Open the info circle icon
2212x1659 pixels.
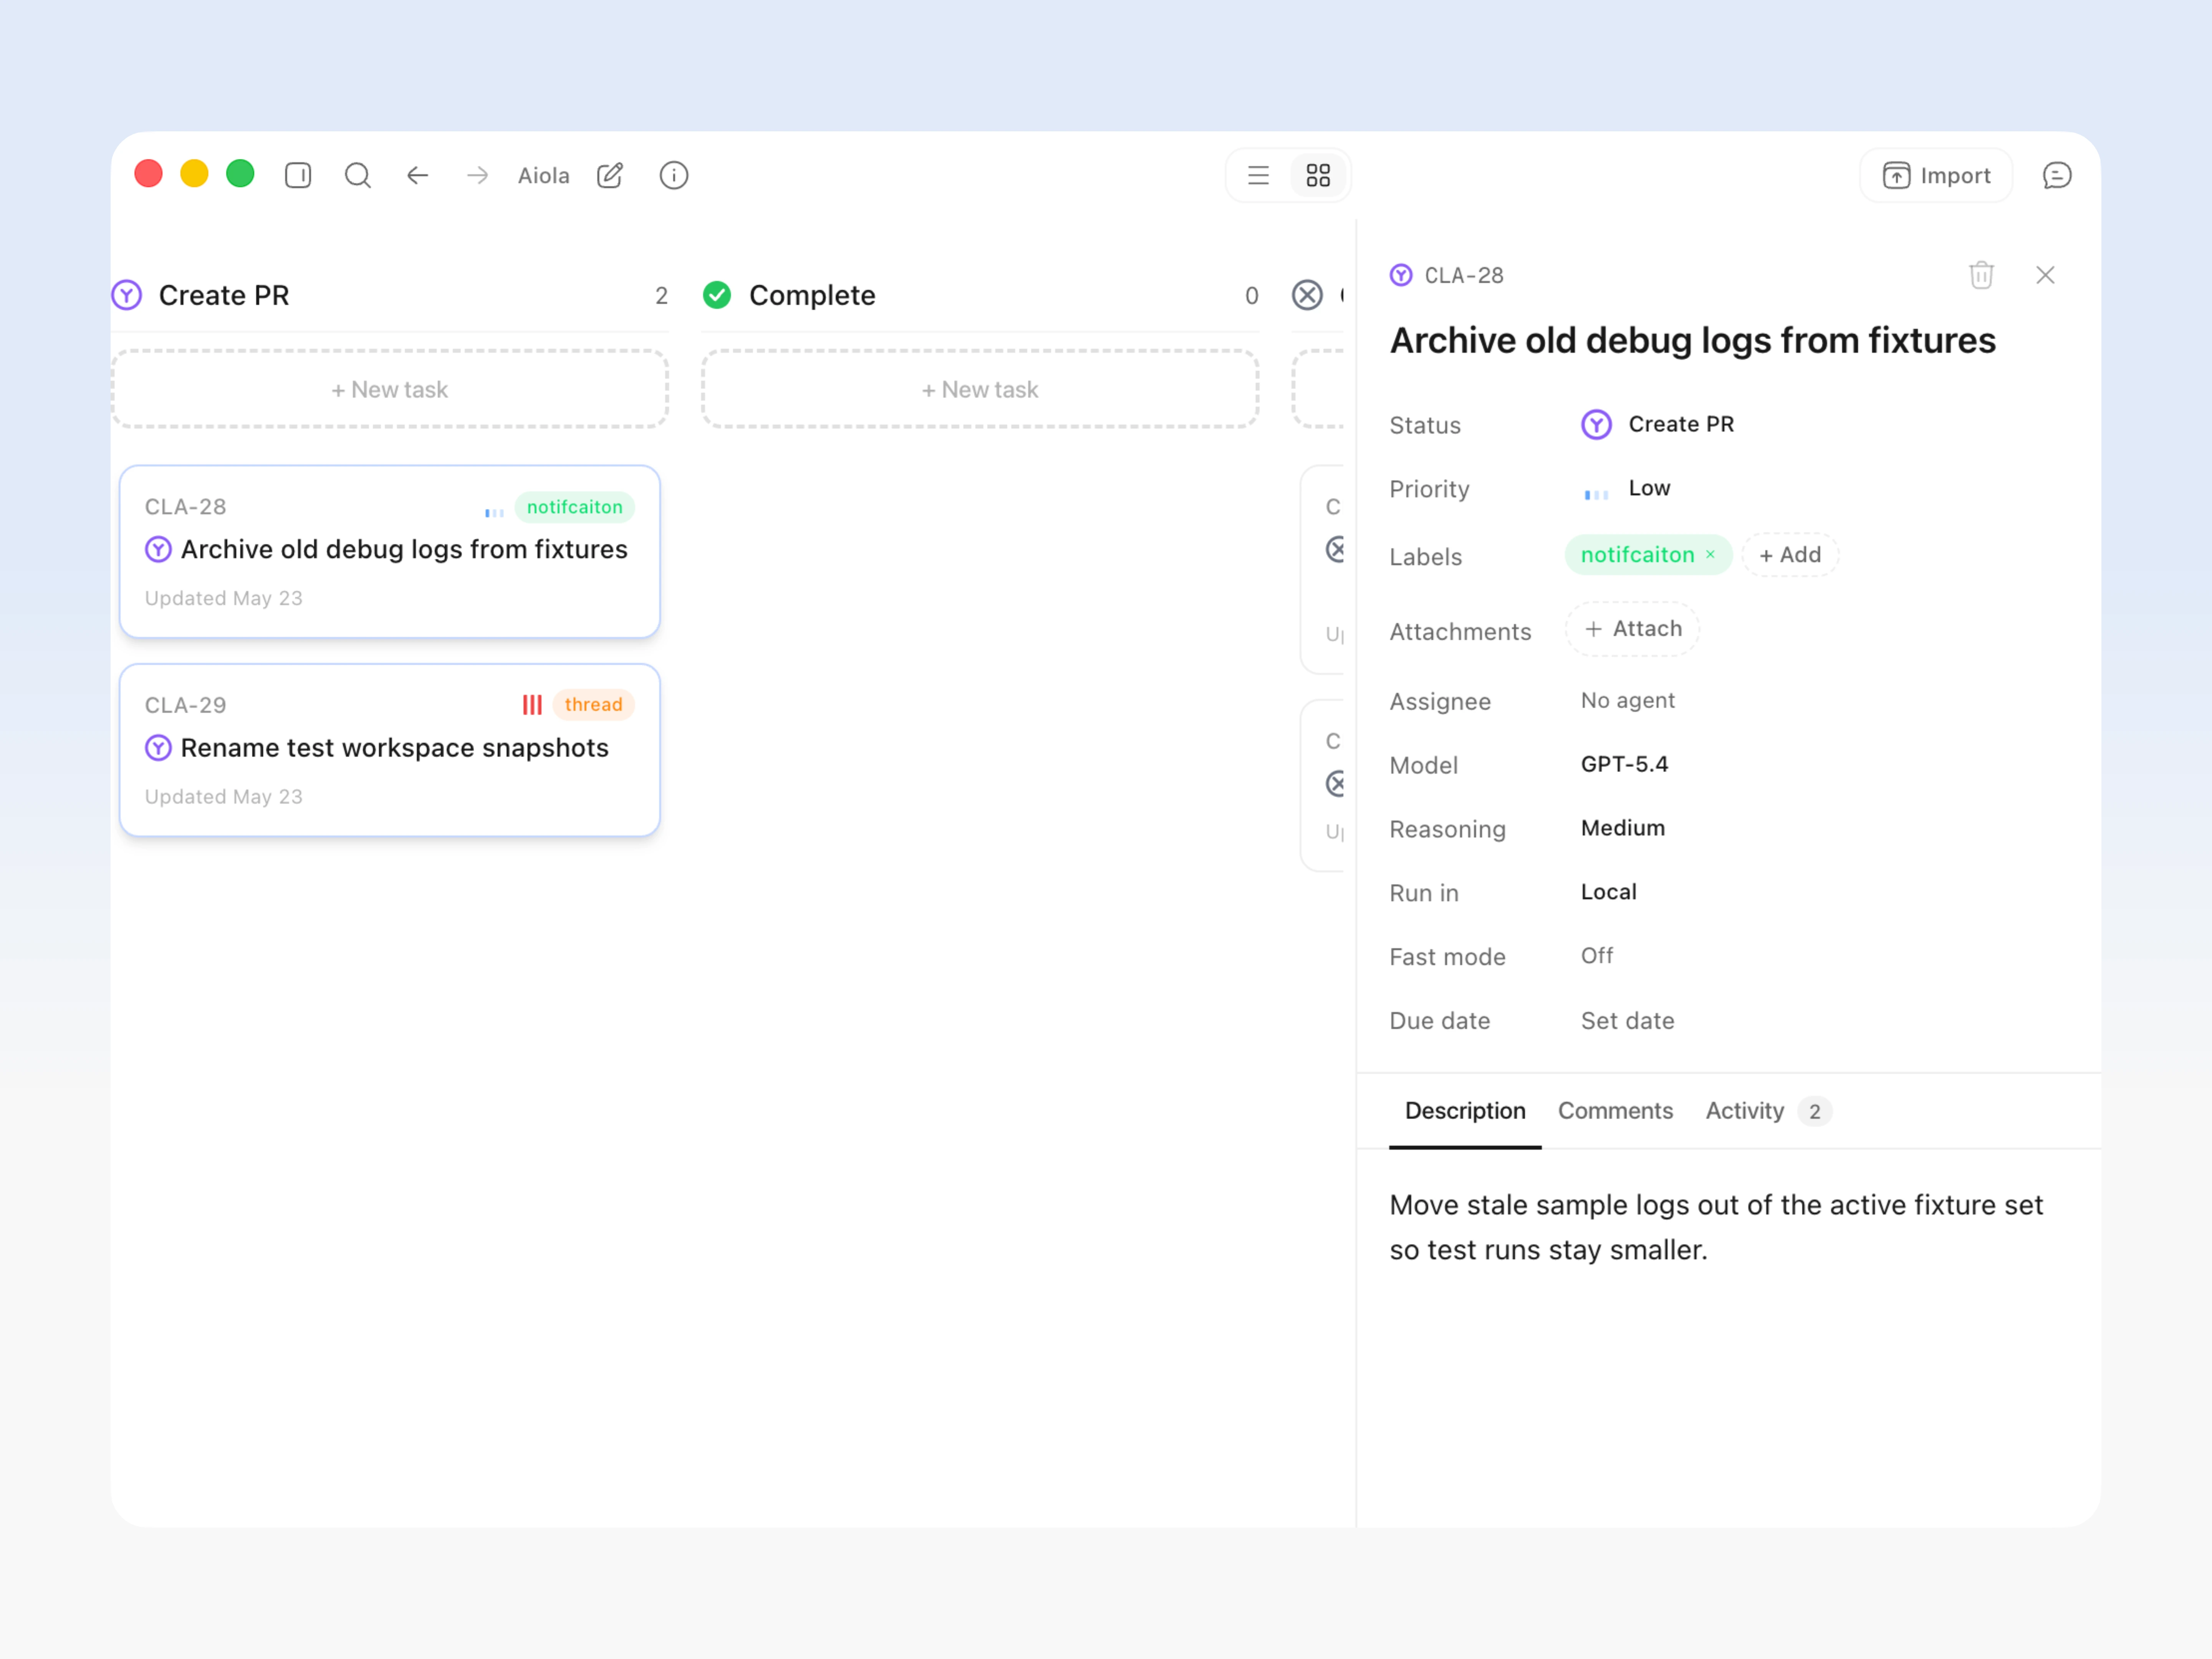tap(674, 175)
